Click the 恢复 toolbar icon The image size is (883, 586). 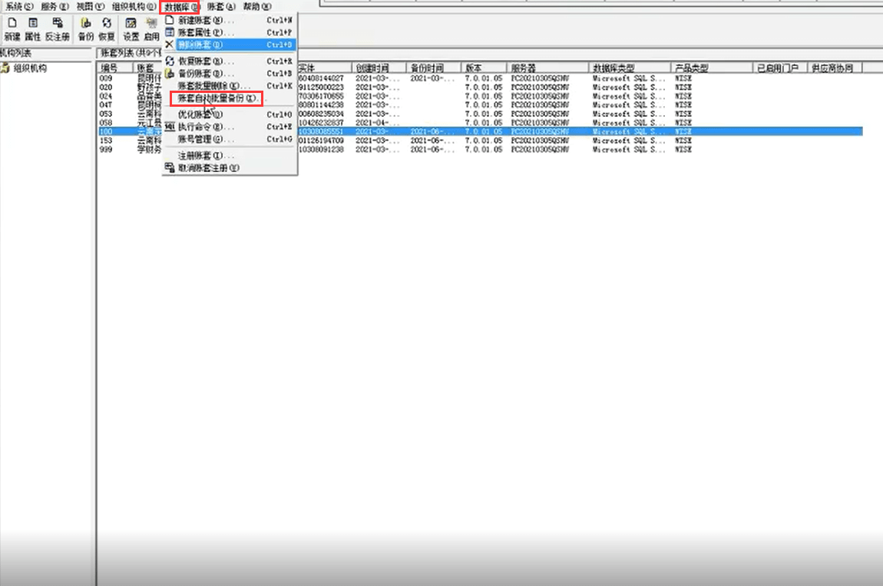tap(106, 28)
